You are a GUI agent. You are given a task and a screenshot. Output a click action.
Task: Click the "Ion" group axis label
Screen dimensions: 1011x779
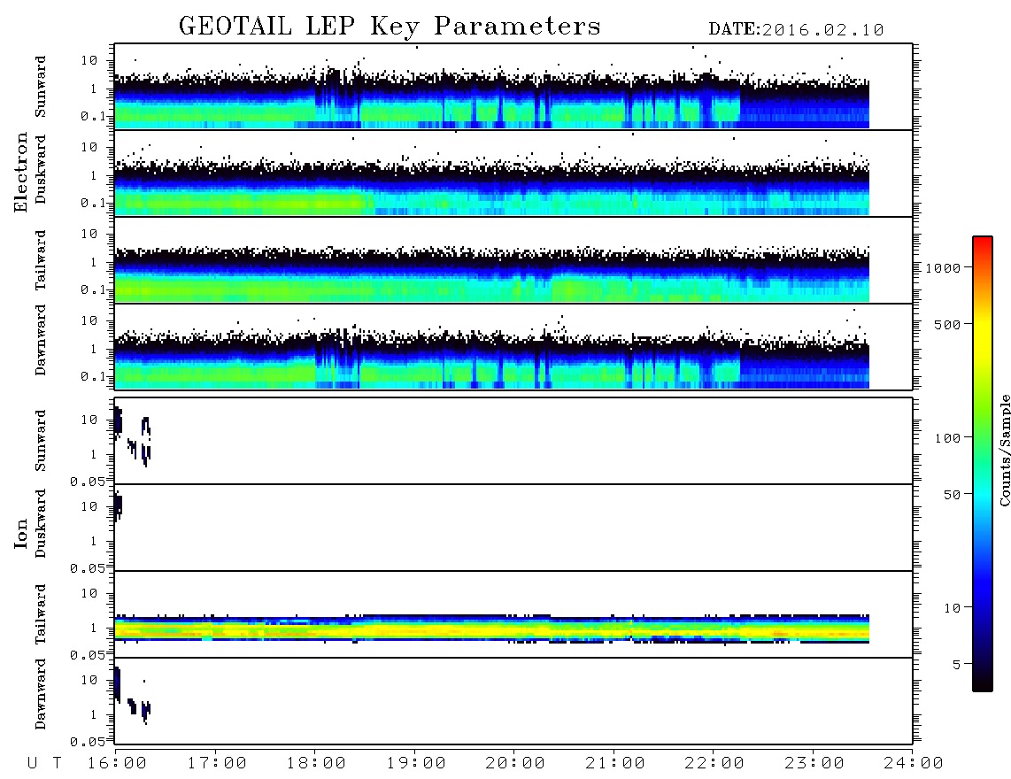pyautogui.click(x=20, y=533)
